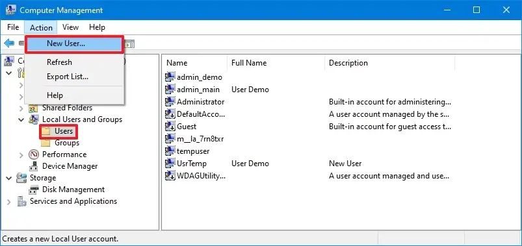Collapse the Local Users and Groups node

coord(21,119)
